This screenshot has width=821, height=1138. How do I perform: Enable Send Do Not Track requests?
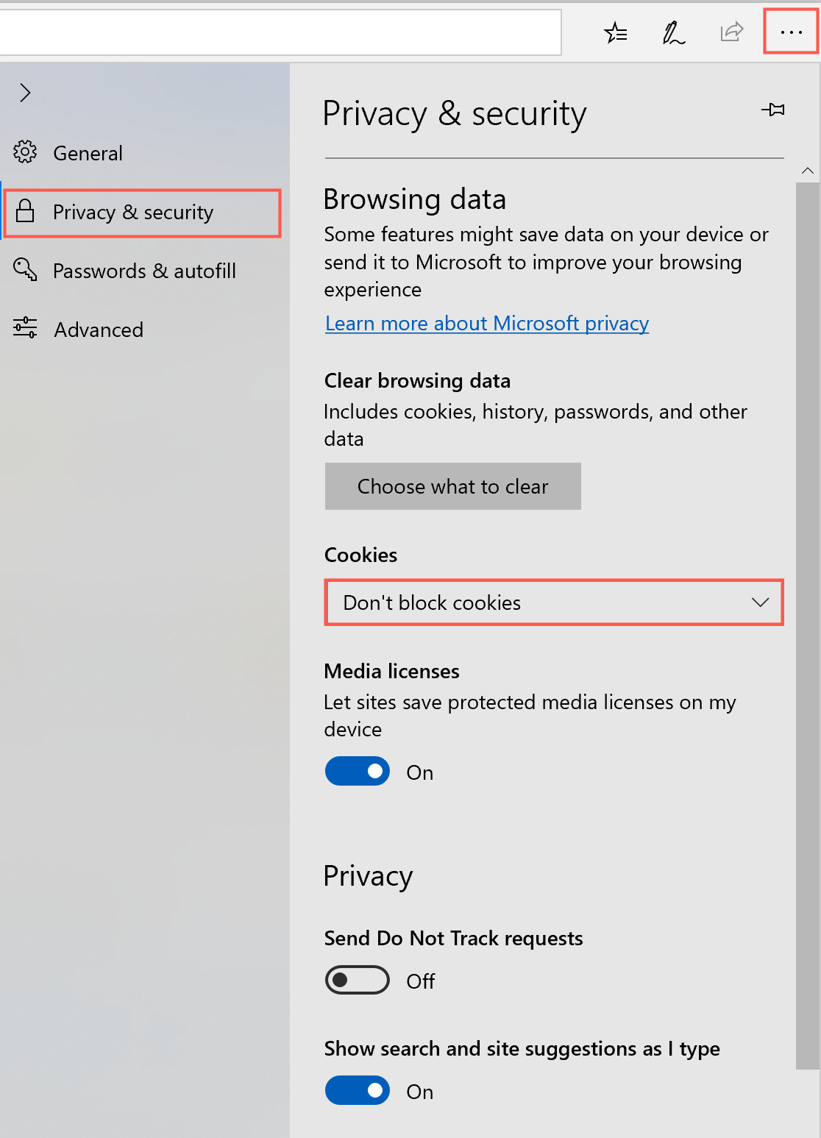click(x=357, y=980)
